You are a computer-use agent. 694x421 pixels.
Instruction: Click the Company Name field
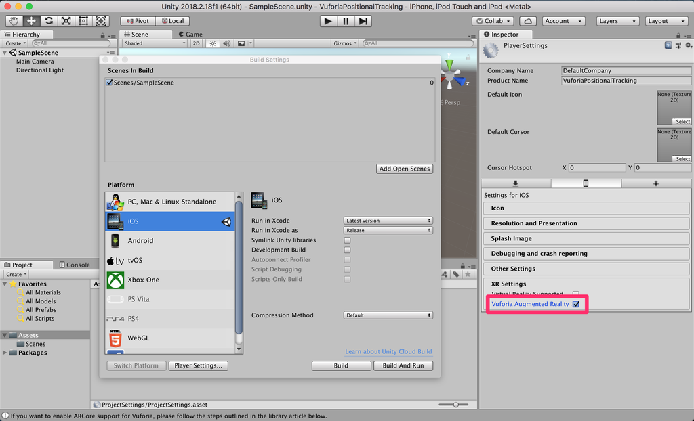626,71
